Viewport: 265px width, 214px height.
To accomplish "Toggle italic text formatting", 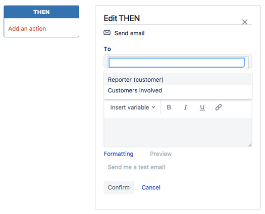I will coord(185,108).
